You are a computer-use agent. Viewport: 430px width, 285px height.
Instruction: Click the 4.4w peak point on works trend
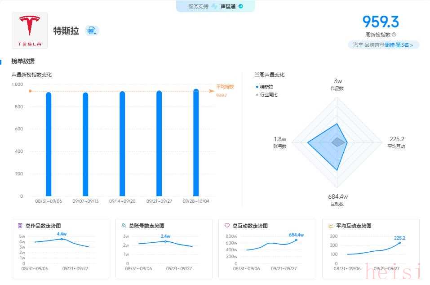tap(62, 239)
